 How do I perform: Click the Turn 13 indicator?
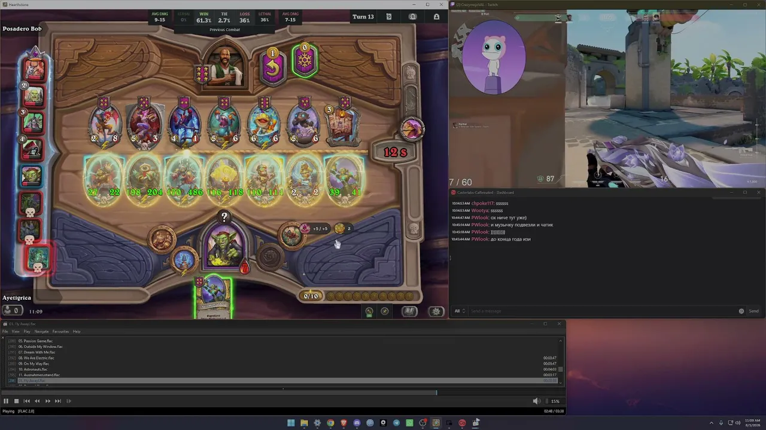pyautogui.click(x=363, y=17)
